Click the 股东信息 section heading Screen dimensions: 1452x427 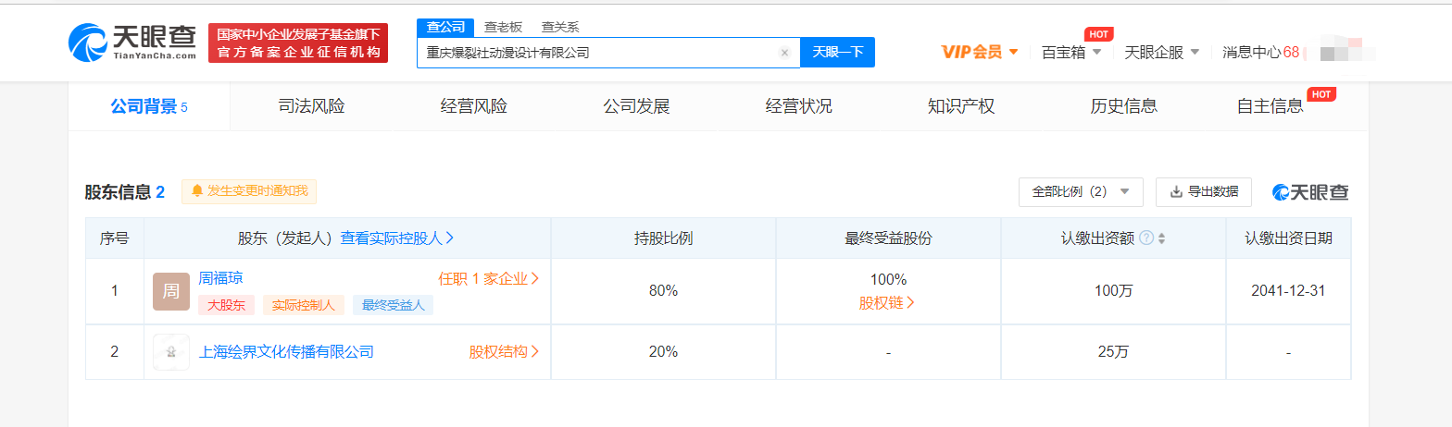point(125,192)
